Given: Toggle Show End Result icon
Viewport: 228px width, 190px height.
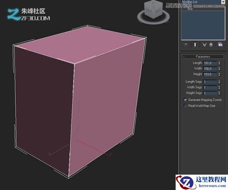Looking at the screenshot, I should (195, 45).
